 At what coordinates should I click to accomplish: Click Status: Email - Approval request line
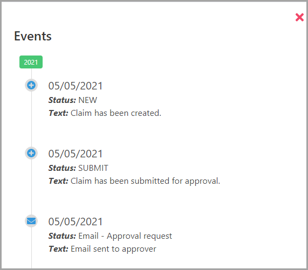tap(110, 236)
